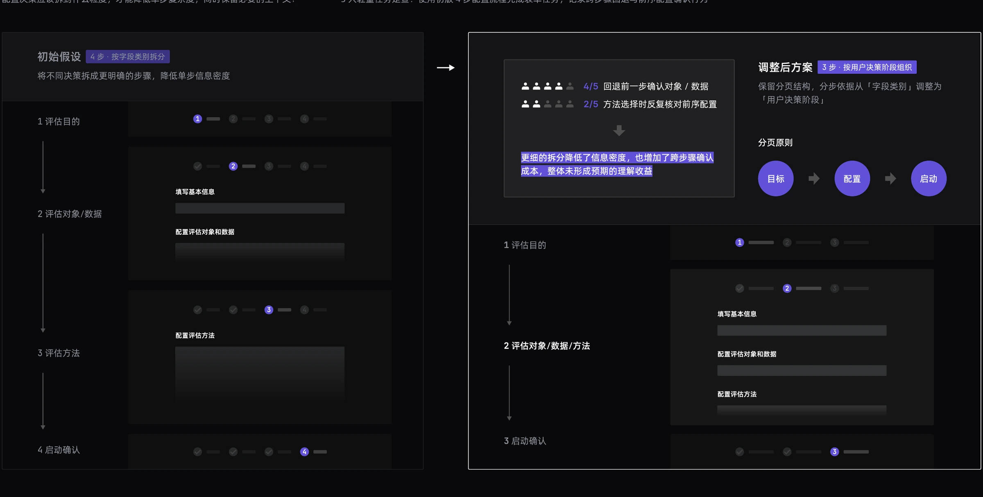
Task: Click active step 2 circle in 初始假设 panel stepper
Action: 233,166
